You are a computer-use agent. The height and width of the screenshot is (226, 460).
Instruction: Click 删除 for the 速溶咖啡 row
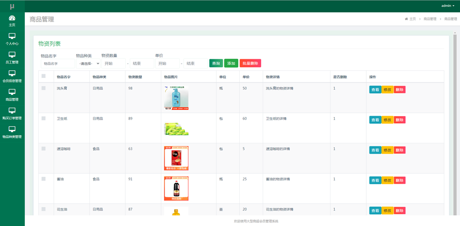[x=399, y=150]
